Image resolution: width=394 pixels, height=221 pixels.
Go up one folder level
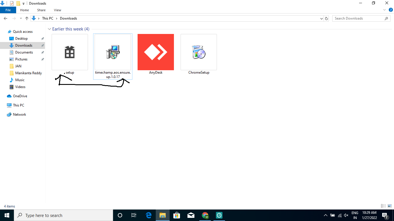(x=27, y=18)
